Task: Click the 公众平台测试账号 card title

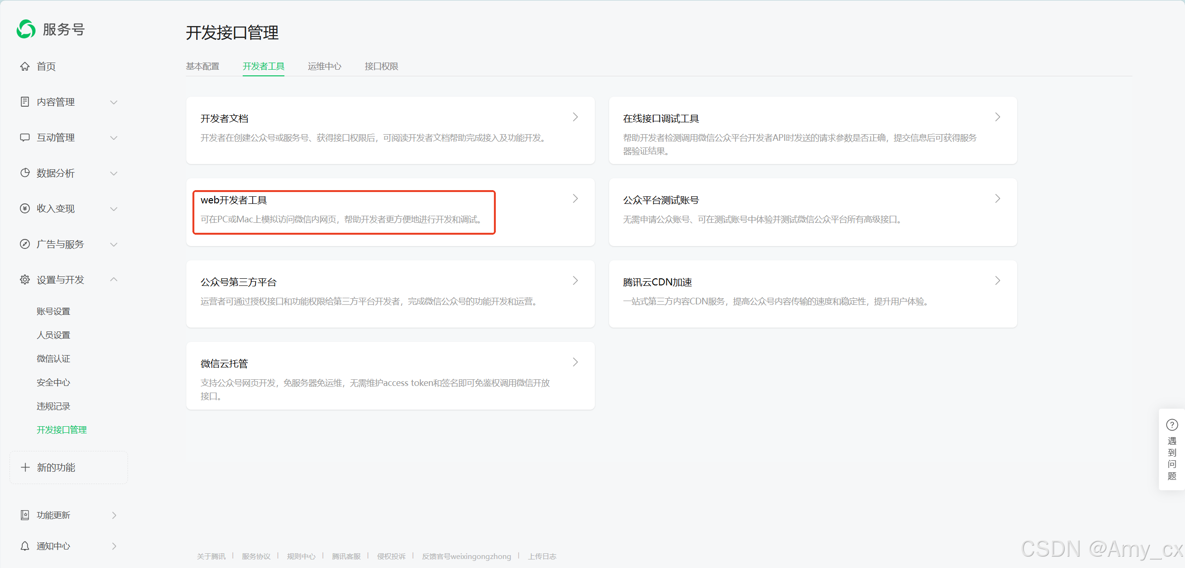Action: (661, 200)
